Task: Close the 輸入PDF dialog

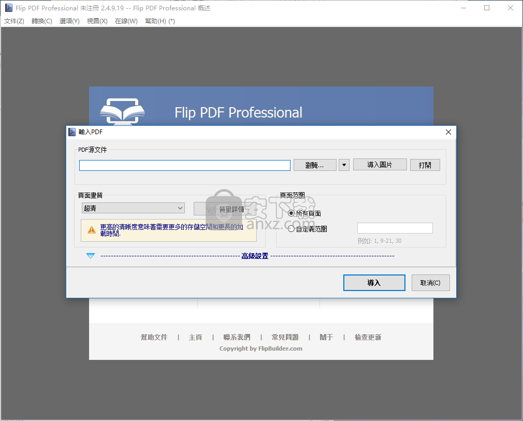Action: (448, 132)
